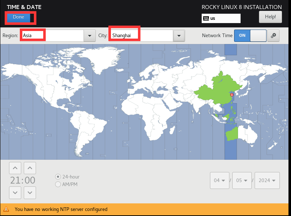Increase the minutes with up arrow
The height and width of the screenshot is (216, 291).
(30, 168)
